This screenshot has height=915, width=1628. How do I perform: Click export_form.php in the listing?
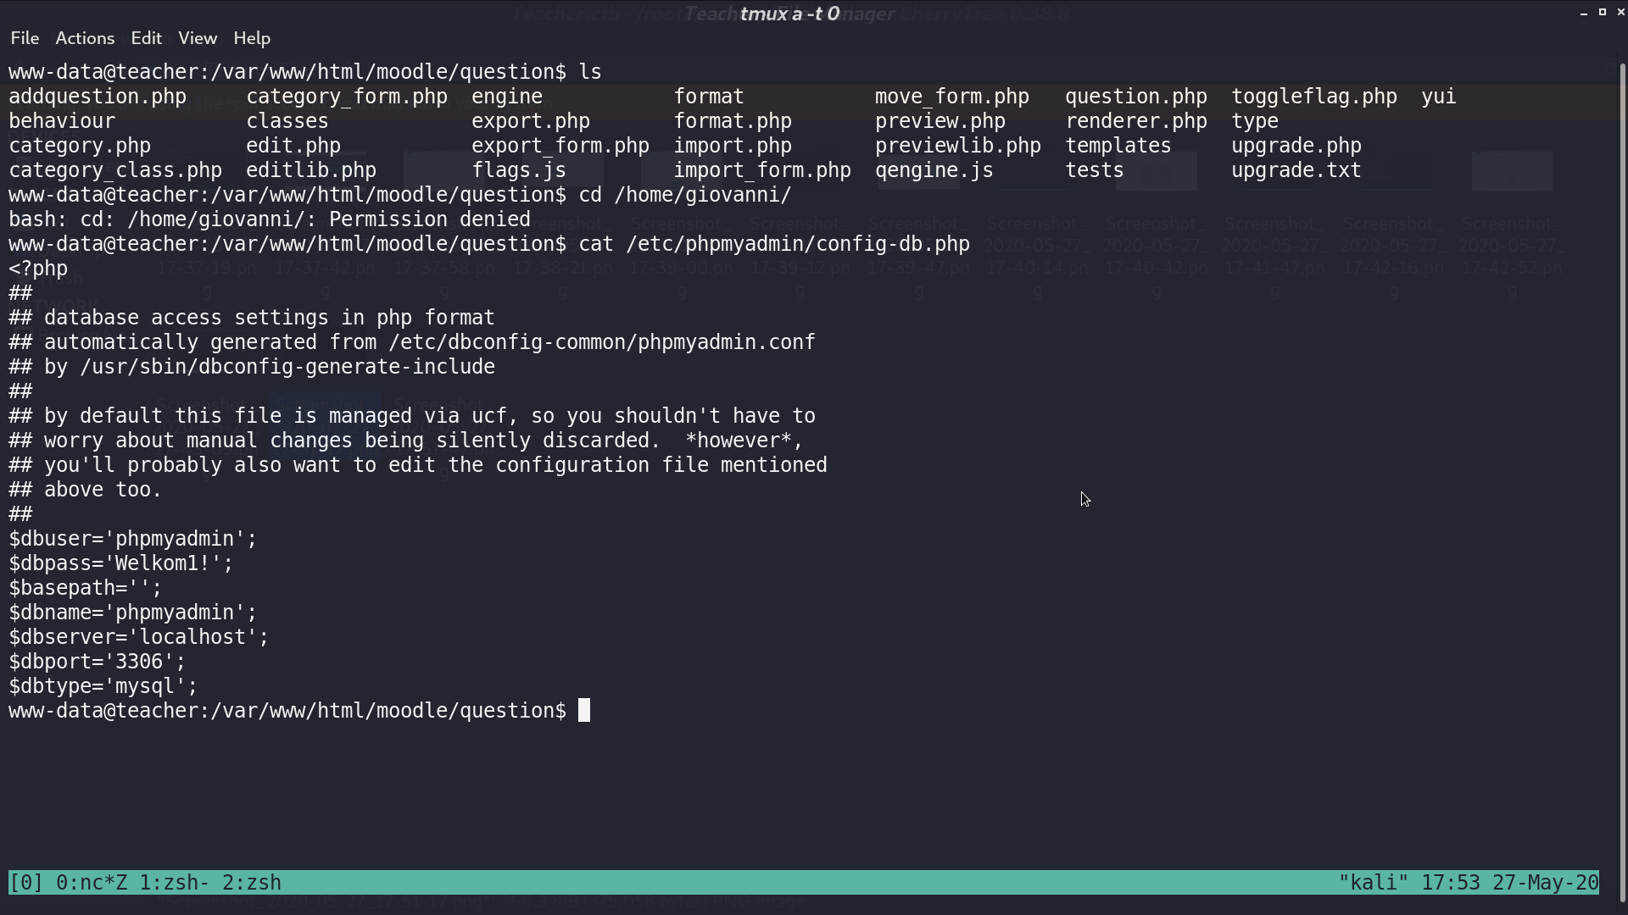560,146
